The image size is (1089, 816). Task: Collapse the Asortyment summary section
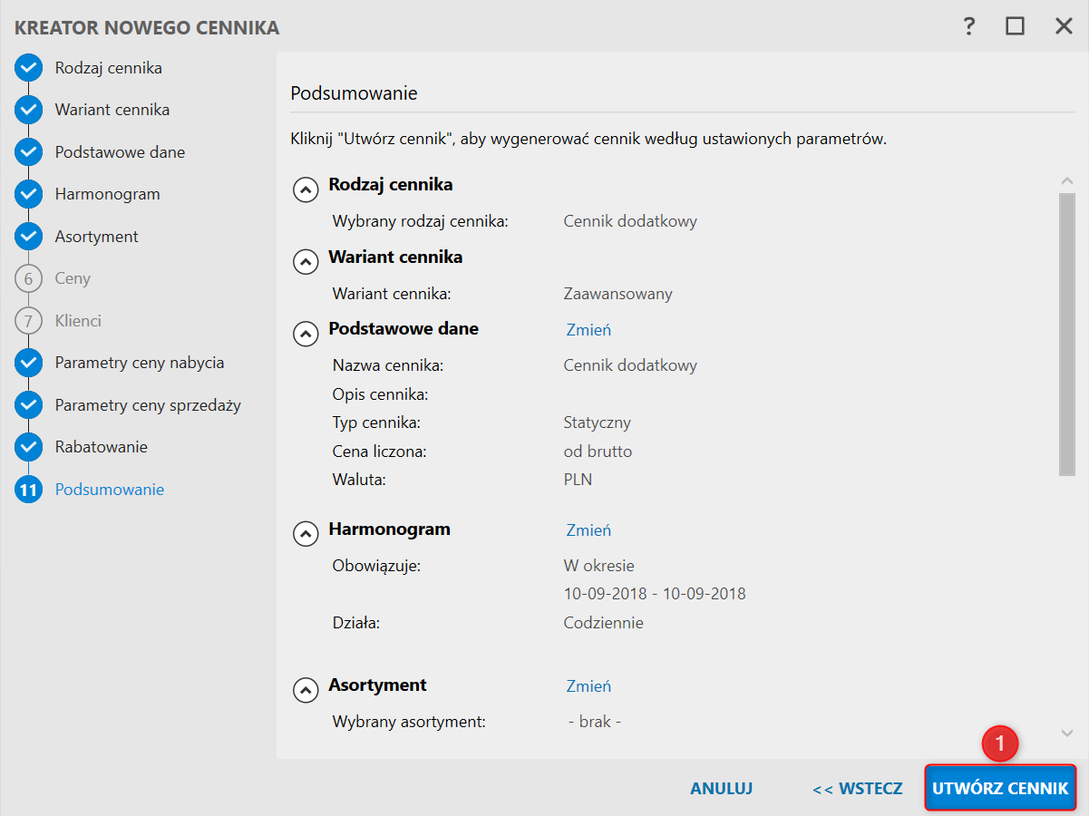(306, 690)
